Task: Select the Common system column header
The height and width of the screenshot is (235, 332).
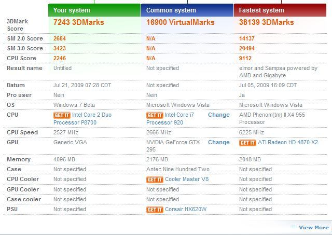Action: point(187,10)
